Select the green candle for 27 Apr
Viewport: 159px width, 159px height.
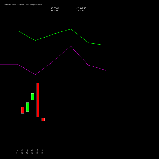pyautogui.click(x=28, y=107)
